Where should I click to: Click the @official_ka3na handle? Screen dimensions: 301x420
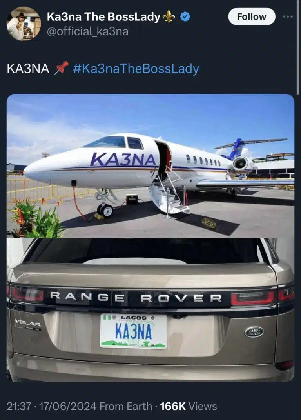87,32
